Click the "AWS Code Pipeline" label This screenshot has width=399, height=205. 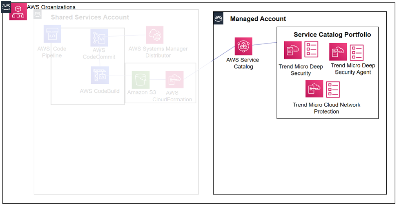point(51,52)
